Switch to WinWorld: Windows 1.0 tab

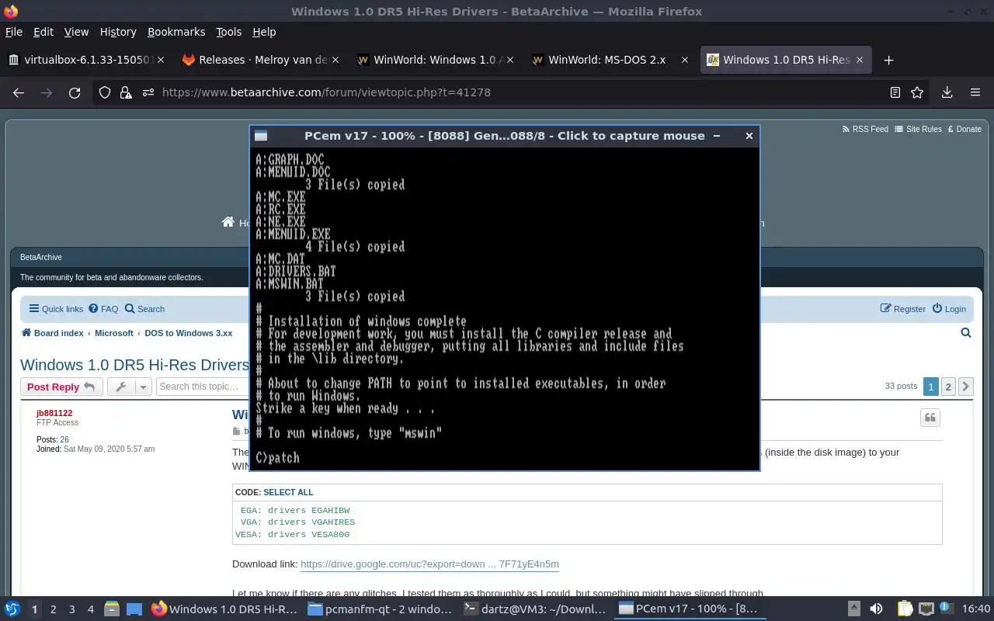click(435, 60)
